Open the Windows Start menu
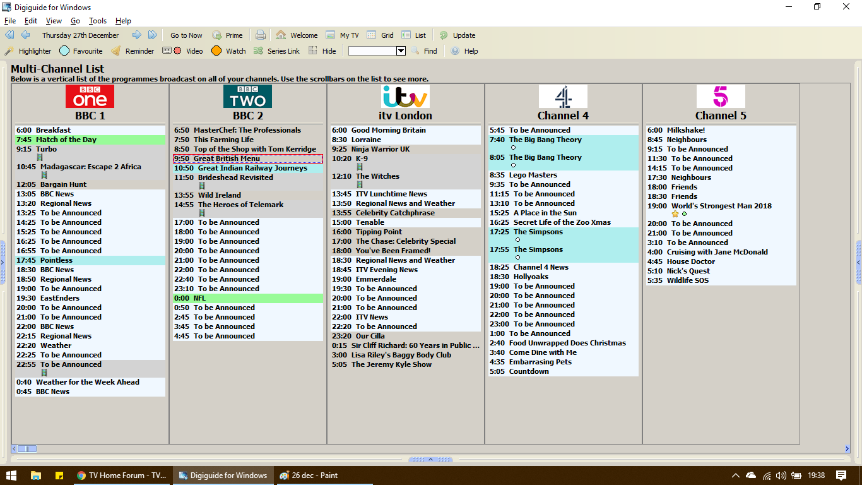 pyautogui.click(x=11, y=476)
